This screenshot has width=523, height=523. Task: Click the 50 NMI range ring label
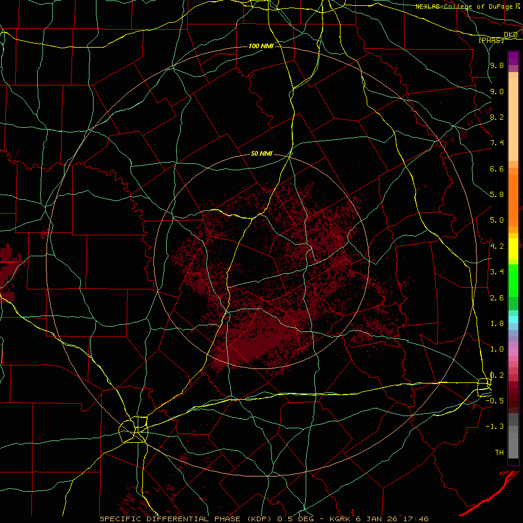[261, 154]
